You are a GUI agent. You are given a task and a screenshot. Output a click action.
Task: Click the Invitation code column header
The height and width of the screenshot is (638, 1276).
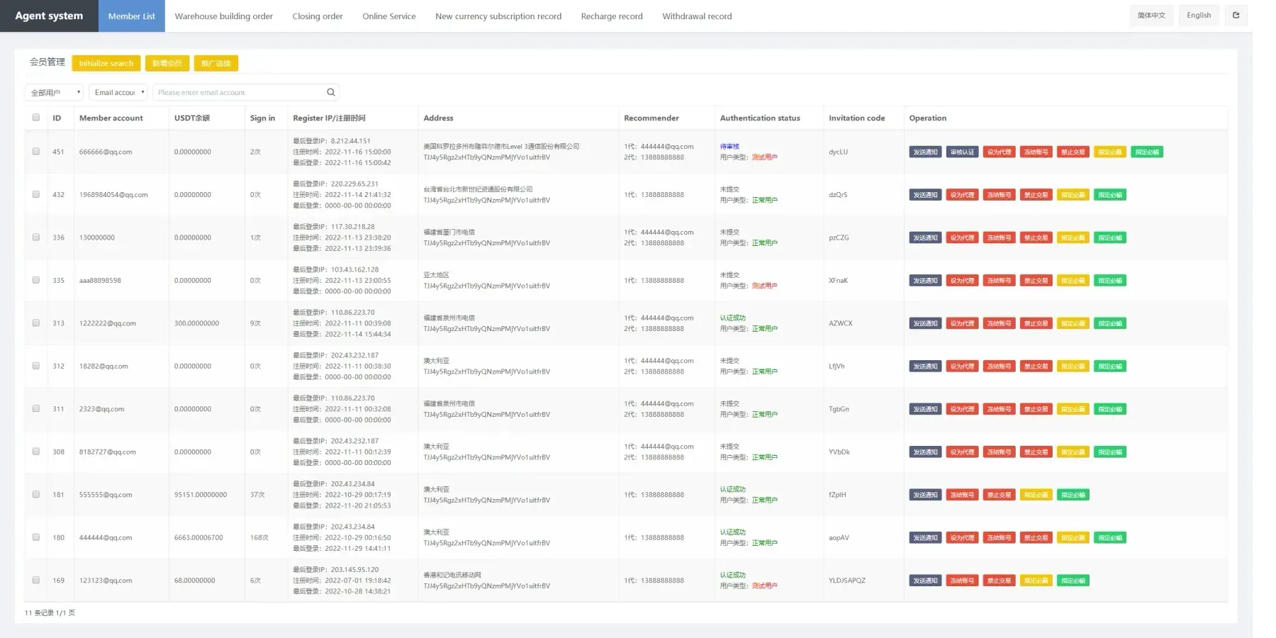pos(856,118)
